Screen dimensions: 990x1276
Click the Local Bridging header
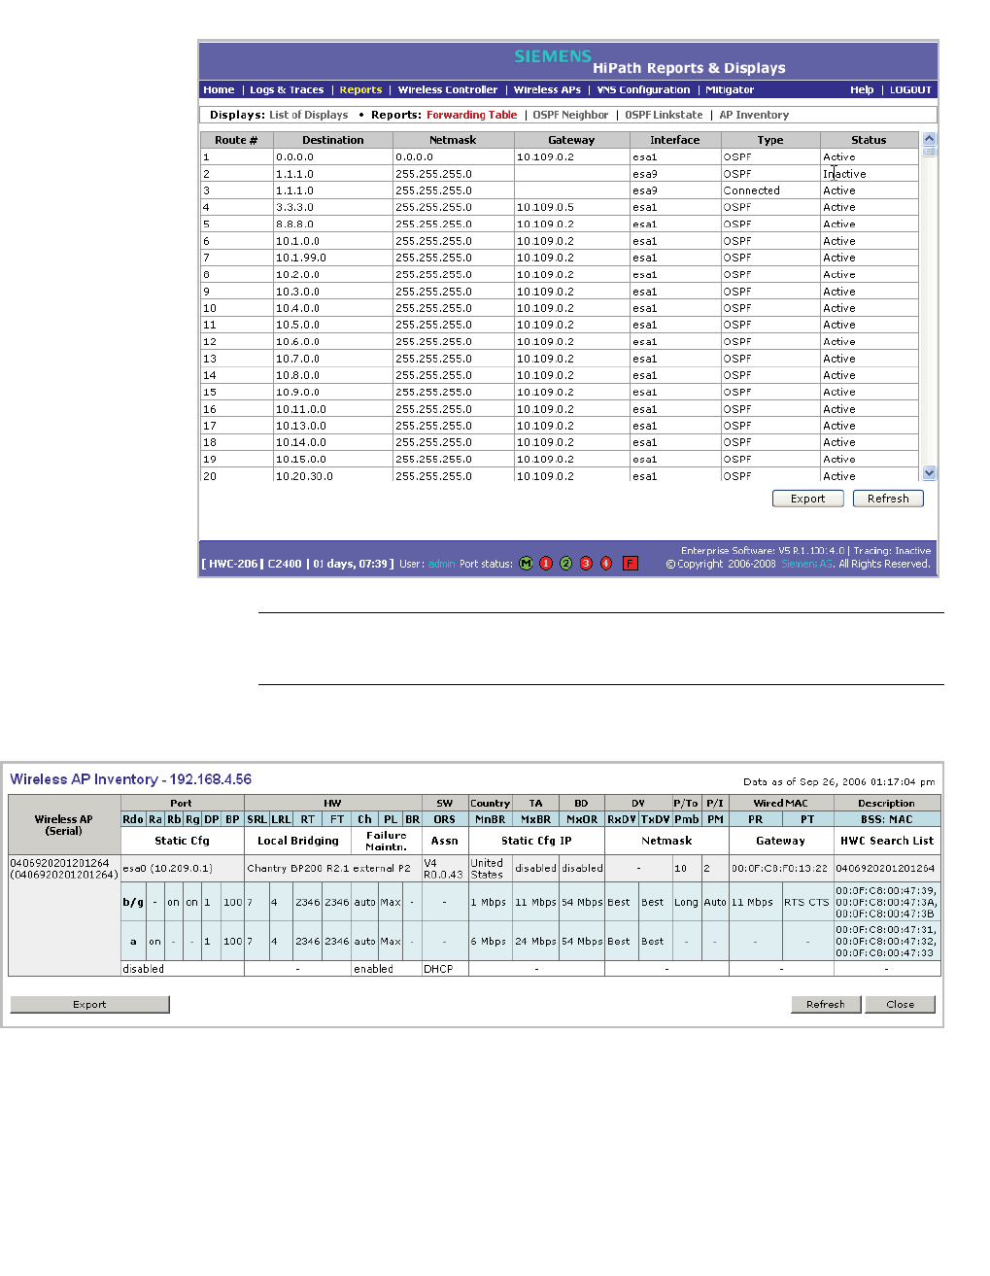click(x=298, y=841)
